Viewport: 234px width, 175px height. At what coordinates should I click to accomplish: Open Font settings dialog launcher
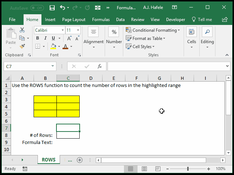point(79,55)
